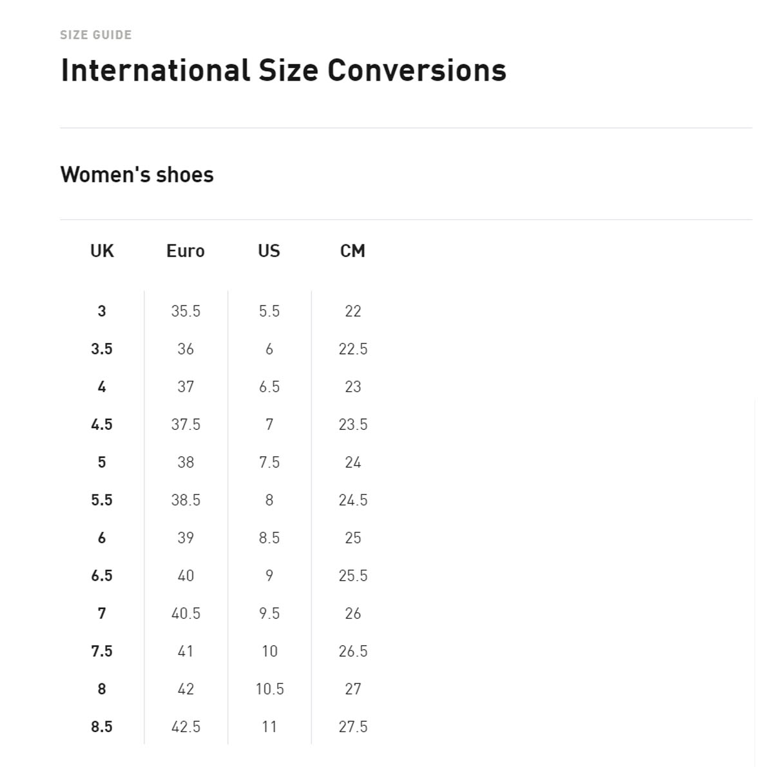Viewport: 781px width, 767px height.
Task: Click Euro size 38 cell
Action: 186,463
